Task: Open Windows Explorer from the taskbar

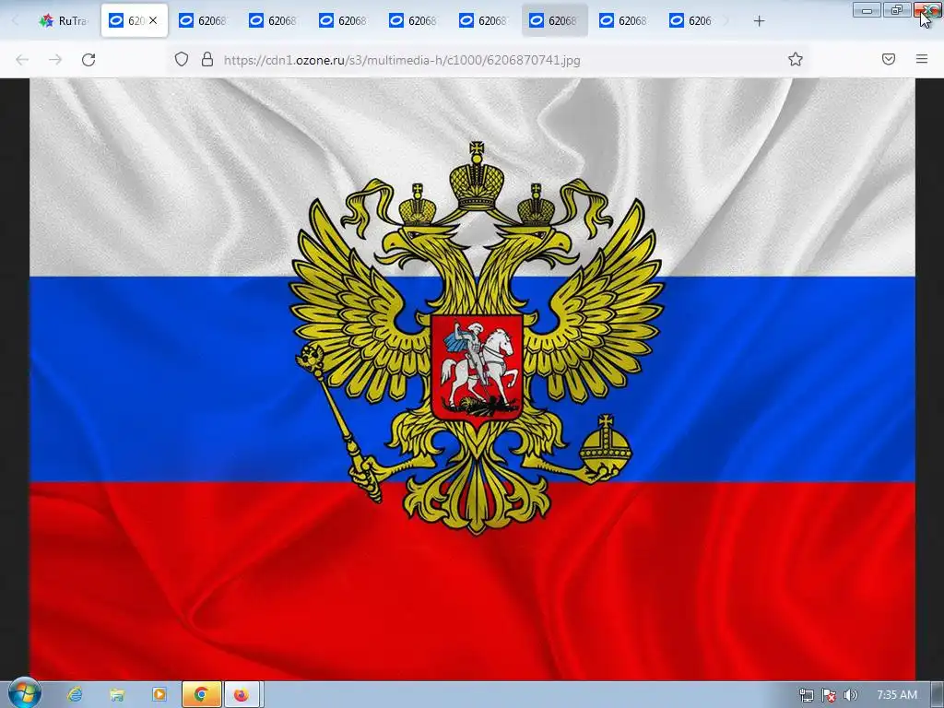Action: click(x=117, y=695)
